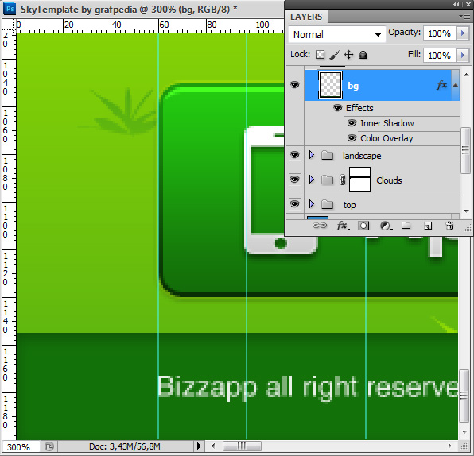474x456 pixels.
Task: Open the add layer style fx button
Action: [343, 226]
